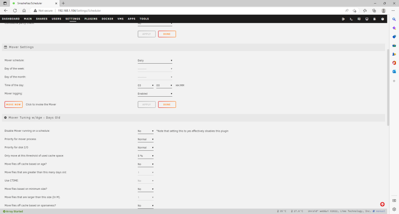Open Time of the day minute dropdown

tap(164, 86)
